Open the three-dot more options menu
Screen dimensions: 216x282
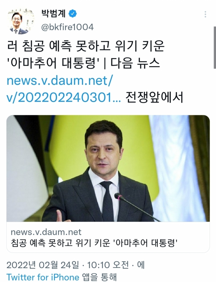(205, 14)
